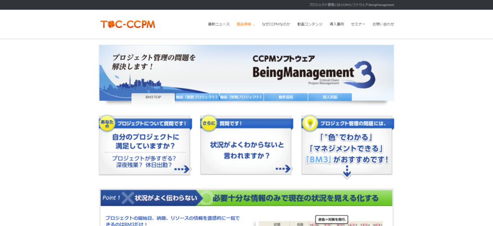This screenshot has height=226, width=493.
Task: Click 必要十分な情報のみで現在の状況を見える化する heading
Action: (x=295, y=198)
